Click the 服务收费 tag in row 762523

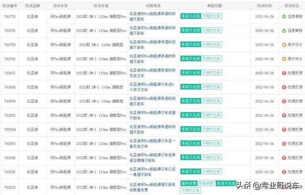click(x=189, y=184)
